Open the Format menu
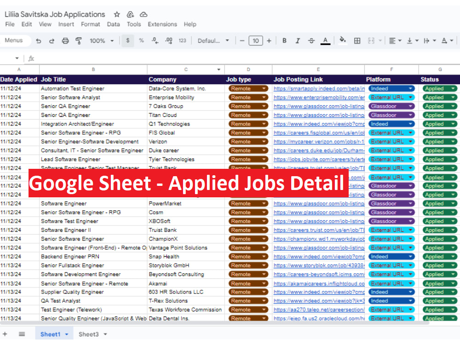 pyautogui.click(x=90, y=24)
